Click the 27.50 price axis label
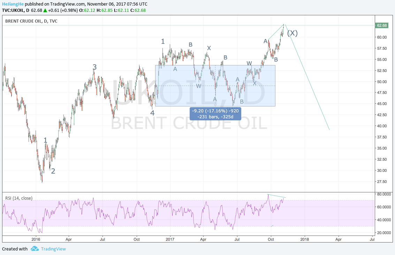This screenshot has height=255, width=395. [x=382, y=182]
